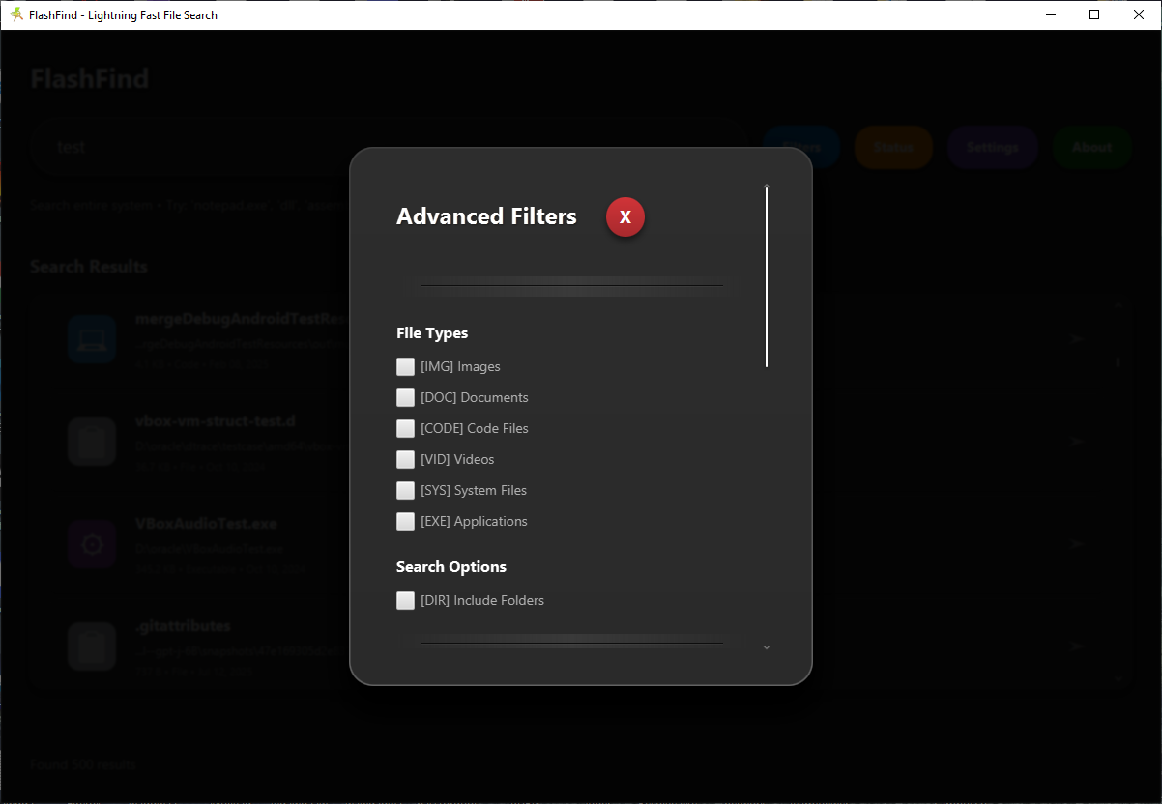Check the [EXE] Applications checkbox

(x=405, y=522)
